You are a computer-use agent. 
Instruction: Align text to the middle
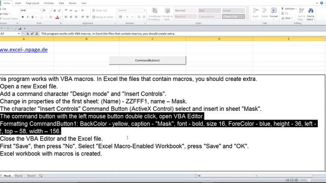(71, 10)
